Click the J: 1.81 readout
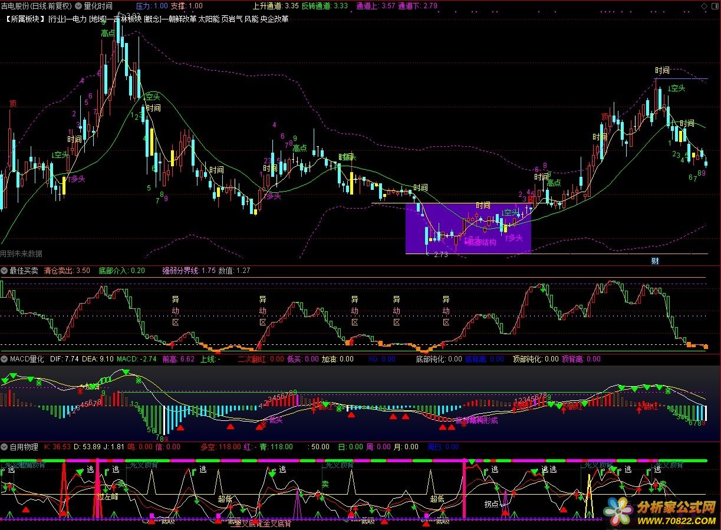This screenshot has height=530, width=721. (114, 447)
